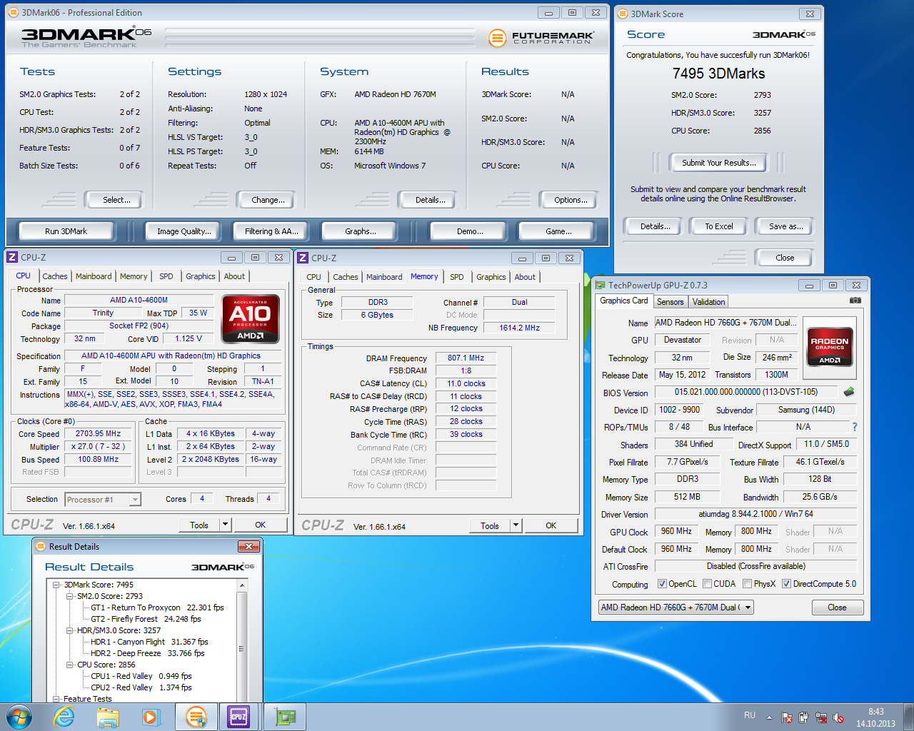The width and height of the screenshot is (914, 731).
Task: Click the Graphs button in 3DMark06
Action: click(360, 231)
